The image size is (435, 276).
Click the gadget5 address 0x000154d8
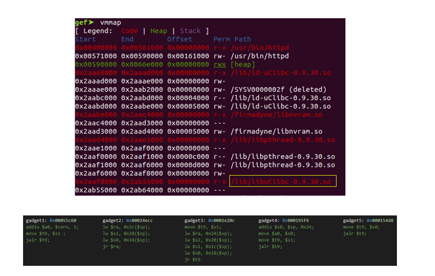380,221
